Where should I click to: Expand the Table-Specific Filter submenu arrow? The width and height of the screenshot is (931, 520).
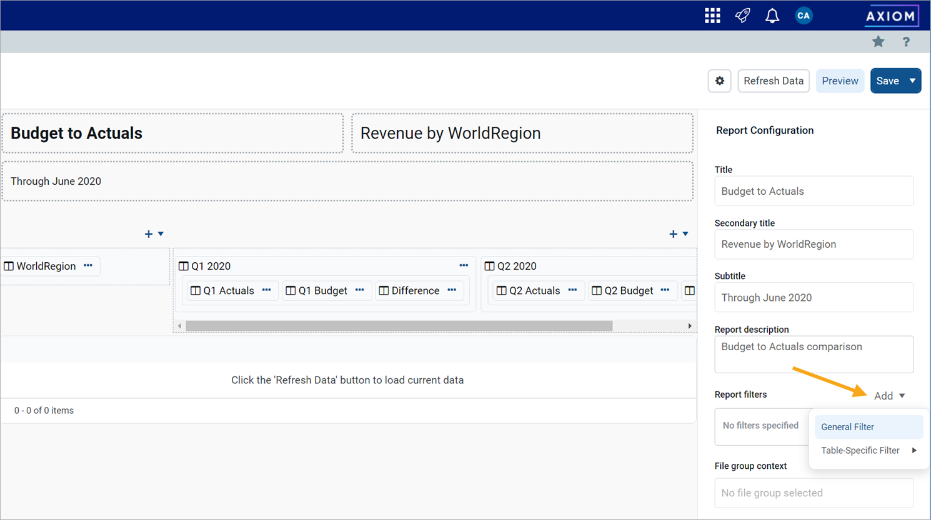tap(914, 450)
